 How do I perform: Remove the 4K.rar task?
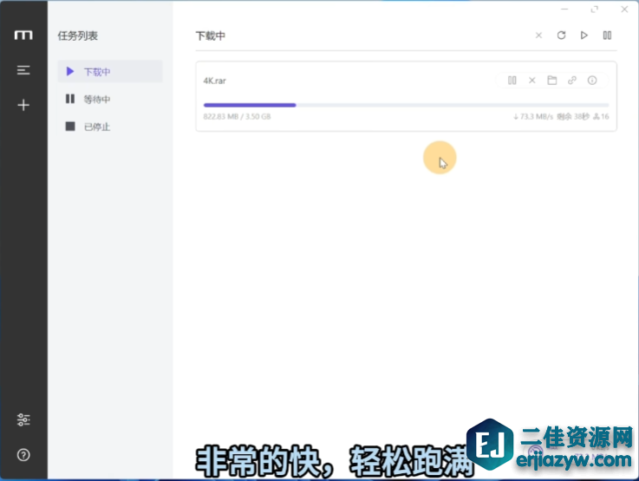532,81
